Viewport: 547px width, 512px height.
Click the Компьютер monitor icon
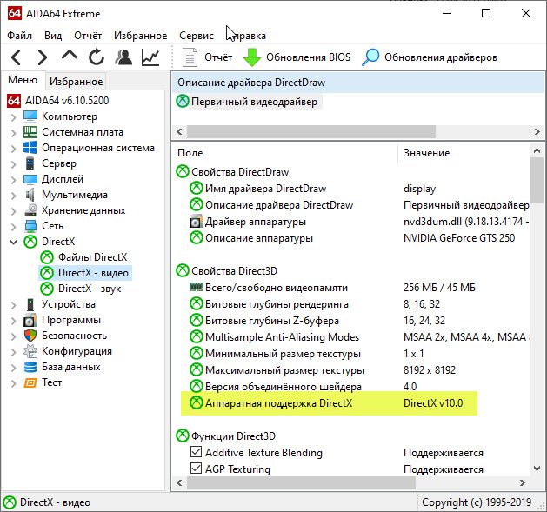click(x=30, y=116)
